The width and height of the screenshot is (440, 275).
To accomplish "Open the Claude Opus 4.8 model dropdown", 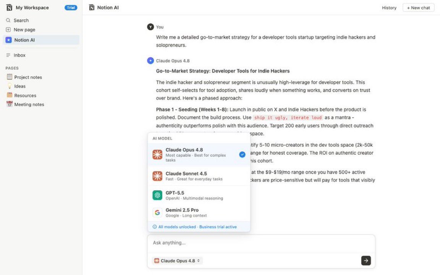I will (x=177, y=261).
